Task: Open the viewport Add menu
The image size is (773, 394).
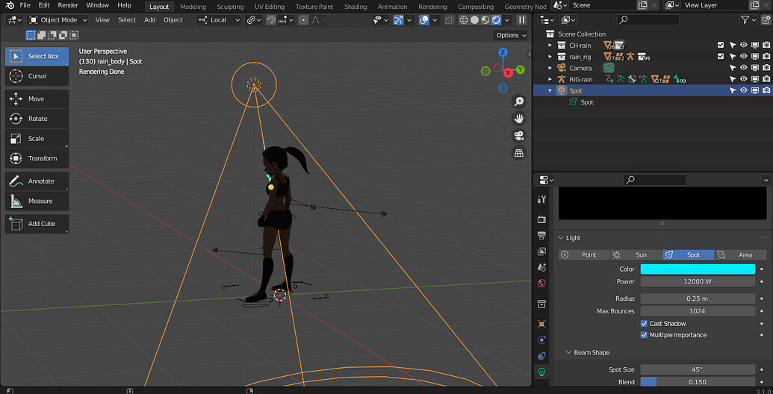Action: (150, 20)
